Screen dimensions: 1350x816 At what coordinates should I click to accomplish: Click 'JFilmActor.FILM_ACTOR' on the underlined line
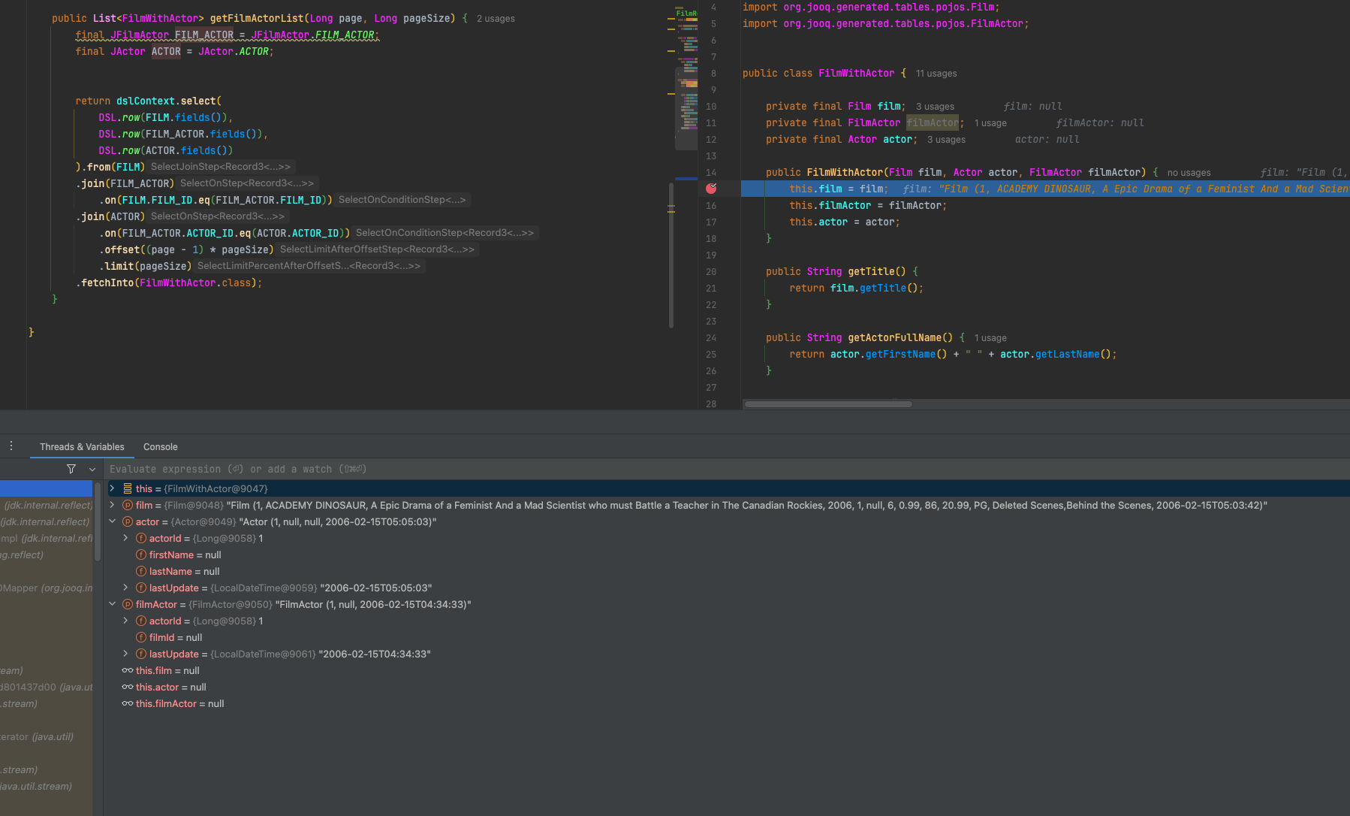(312, 35)
